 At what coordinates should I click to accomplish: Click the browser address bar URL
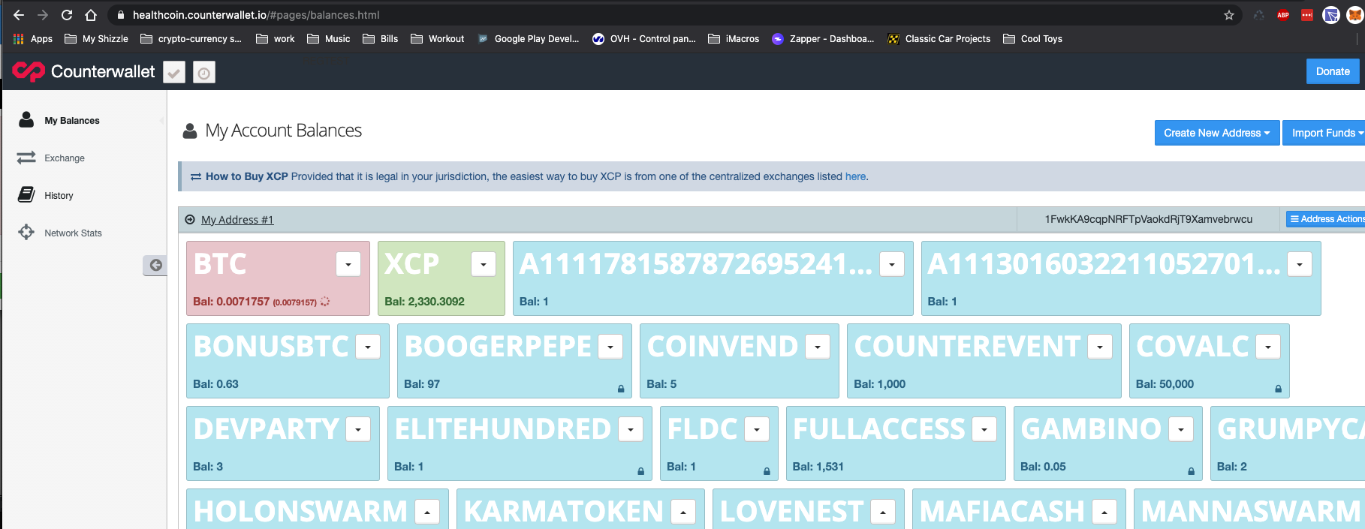256,15
